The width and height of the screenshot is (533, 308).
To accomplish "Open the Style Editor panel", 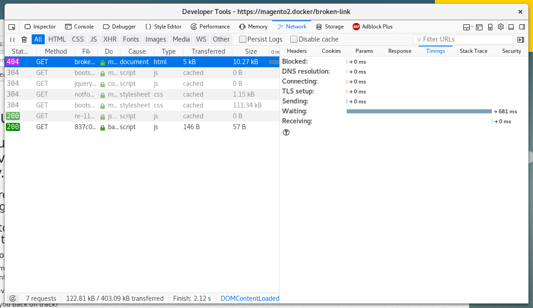I will click(164, 27).
